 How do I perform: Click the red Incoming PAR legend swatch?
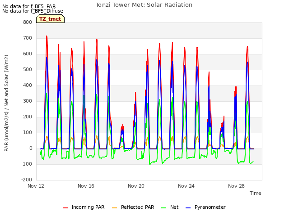(65, 208)
